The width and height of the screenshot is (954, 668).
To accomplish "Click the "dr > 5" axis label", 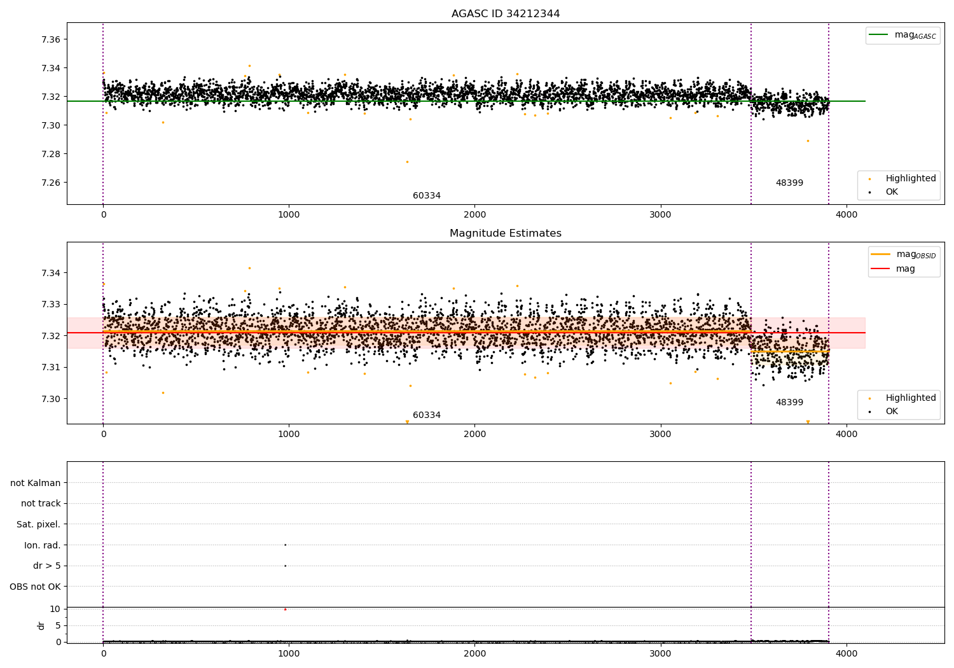I will [47, 566].
